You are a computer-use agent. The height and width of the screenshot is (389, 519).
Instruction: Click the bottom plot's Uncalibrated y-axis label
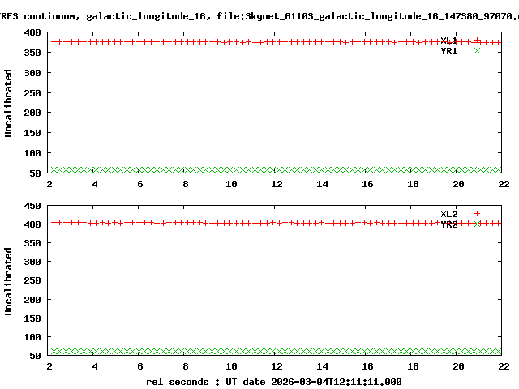(x=9, y=281)
